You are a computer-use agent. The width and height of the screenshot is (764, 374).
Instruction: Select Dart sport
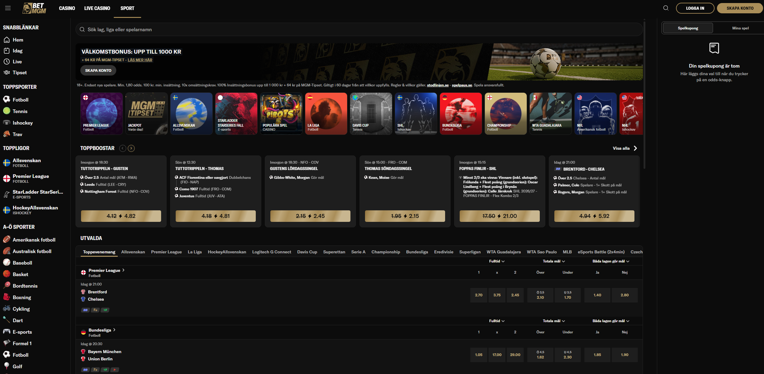18,320
